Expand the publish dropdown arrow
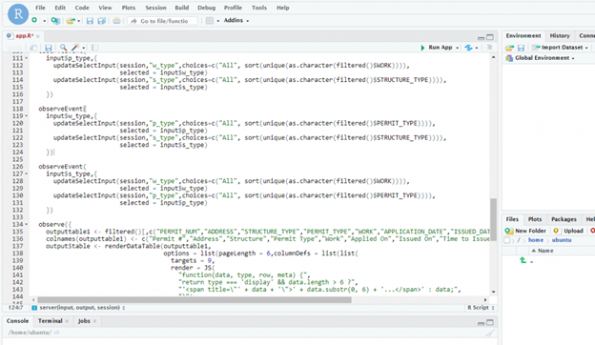The height and width of the screenshot is (345, 595). pyautogui.click(x=477, y=48)
